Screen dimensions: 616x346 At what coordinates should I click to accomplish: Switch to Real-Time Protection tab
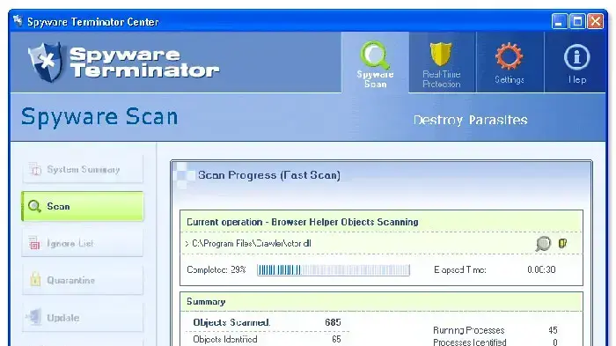443,63
